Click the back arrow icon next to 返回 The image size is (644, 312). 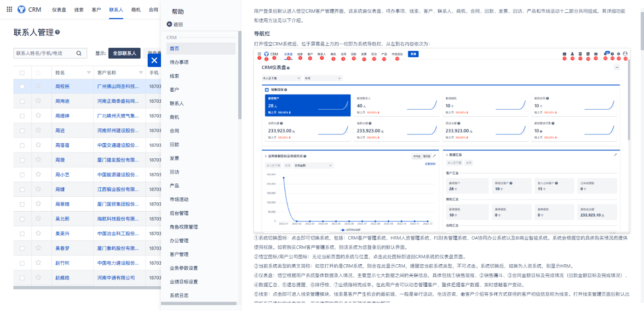click(x=169, y=24)
